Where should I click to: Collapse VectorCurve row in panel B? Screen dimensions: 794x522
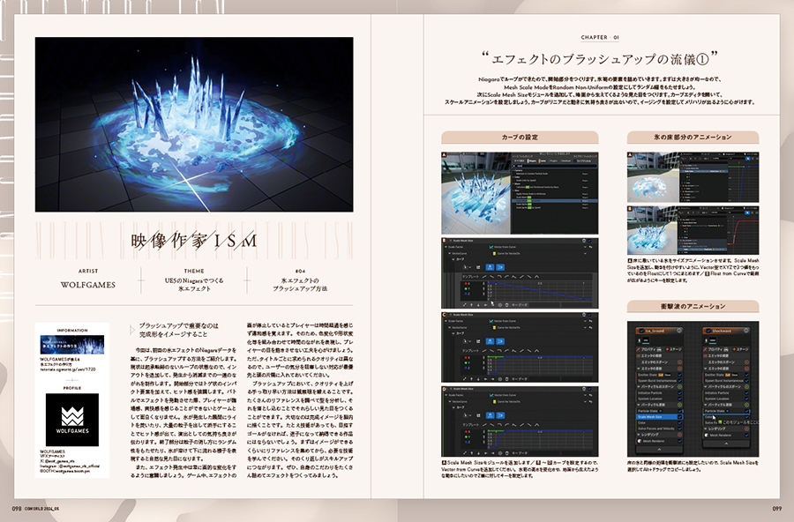tap(450, 254)
